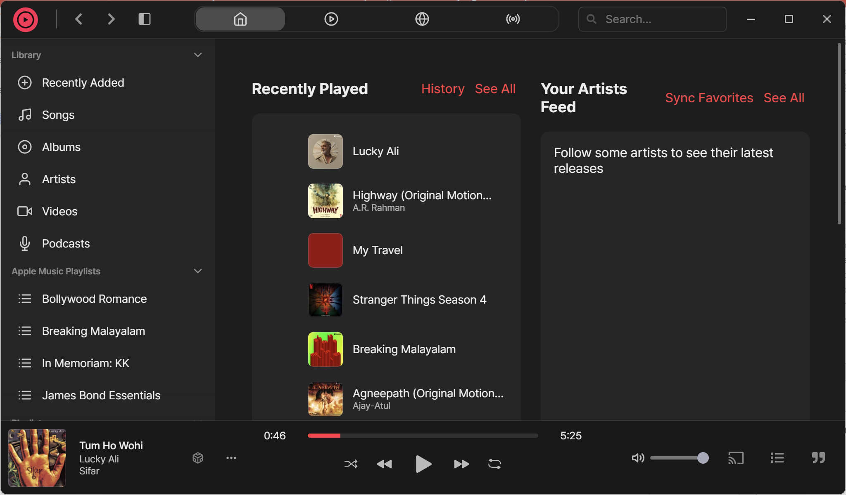The height and width of the screenshot is (495, 846).
Task: Open the queue list panel
Action: pos(777,458)
